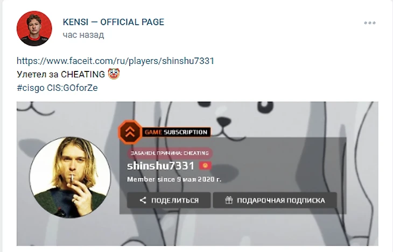
Task: Click the 'час назад' post timestamp
Action: [83, 35]
